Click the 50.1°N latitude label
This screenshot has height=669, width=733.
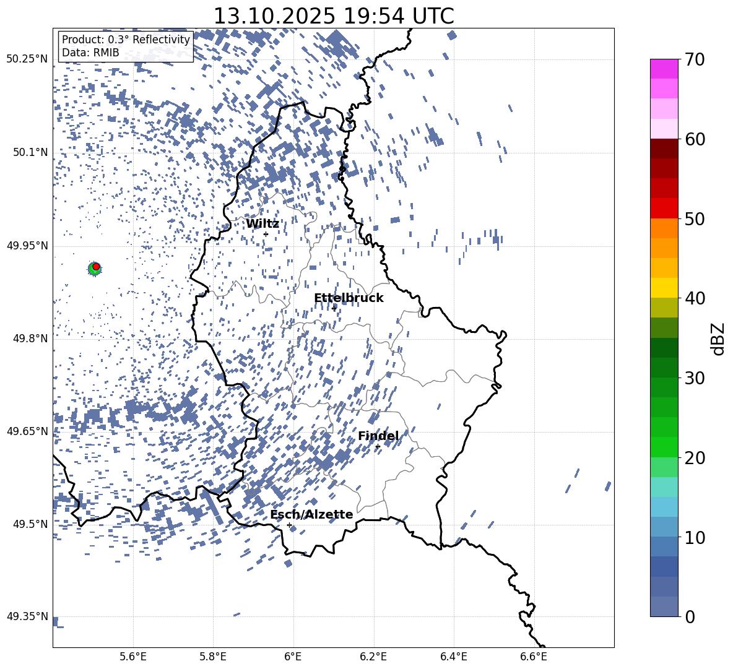coord(30,152)
